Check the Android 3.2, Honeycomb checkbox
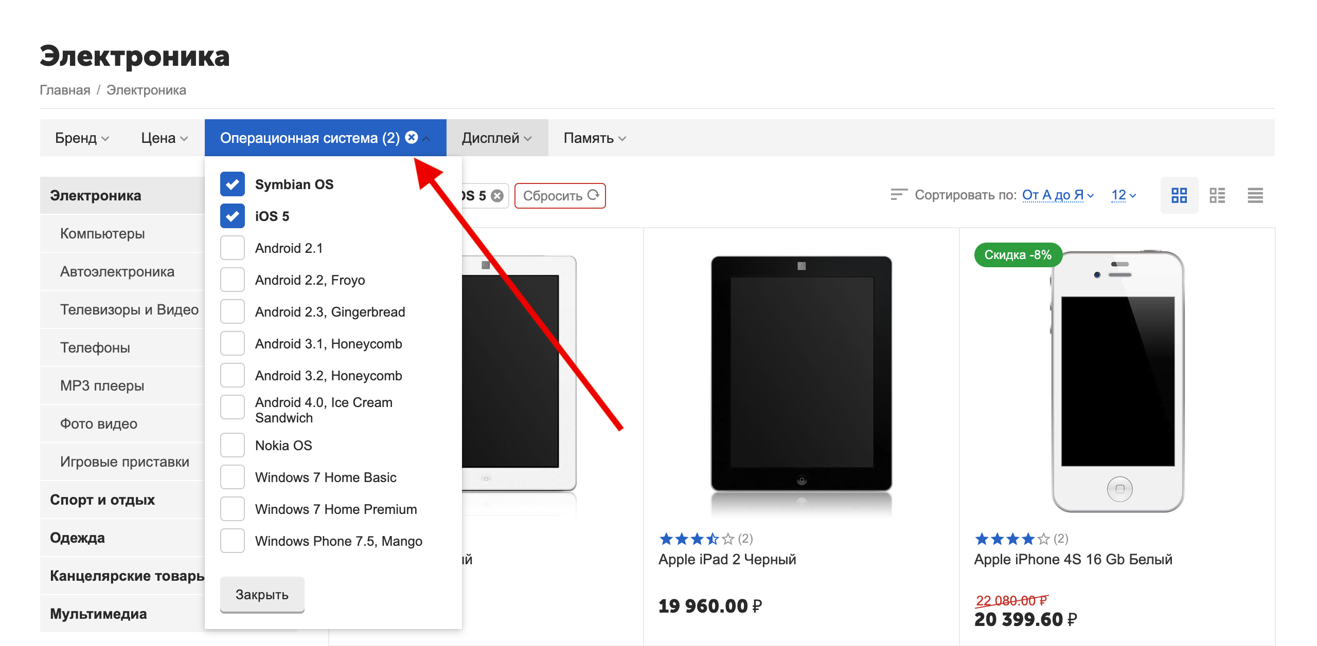The width and height of the screenshot is (1317, 646). (233, 375)
